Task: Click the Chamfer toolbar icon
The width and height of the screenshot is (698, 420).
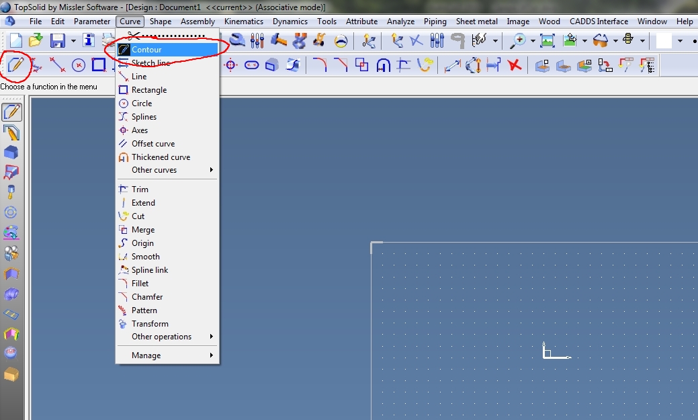Action: click(x=341, y=65)
